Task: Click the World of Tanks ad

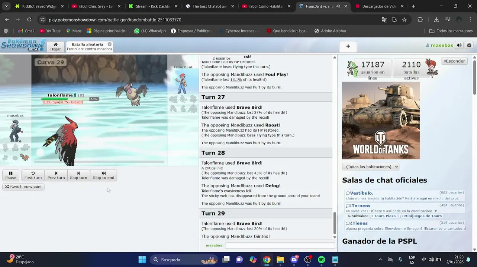Action: (x=381, y=121)
